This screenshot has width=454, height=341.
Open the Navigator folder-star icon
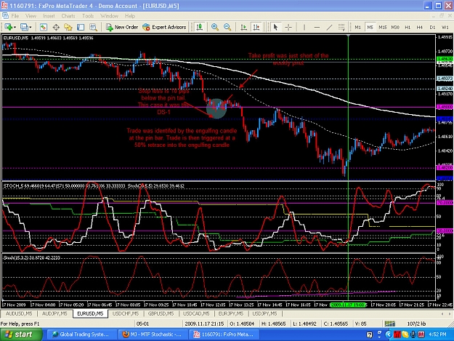[68, 27]
